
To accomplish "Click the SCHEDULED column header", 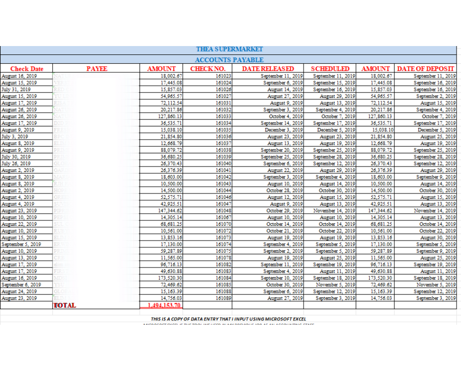I will coord(330,69).
